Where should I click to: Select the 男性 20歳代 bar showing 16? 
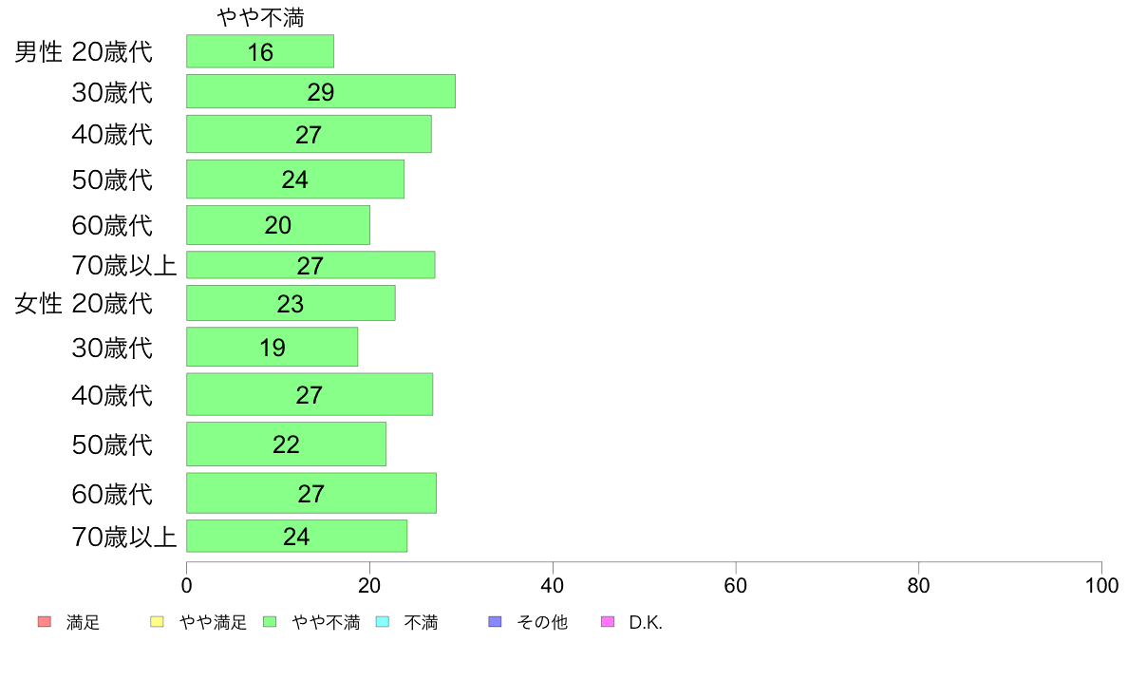(260, 51)
